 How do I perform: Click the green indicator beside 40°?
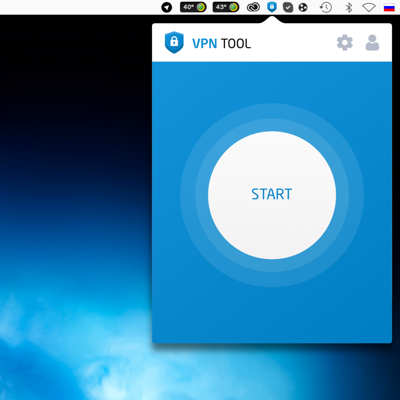pos(201,7)
